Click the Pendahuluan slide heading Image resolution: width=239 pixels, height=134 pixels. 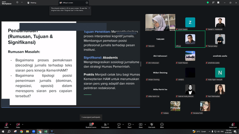pos(30,36)
